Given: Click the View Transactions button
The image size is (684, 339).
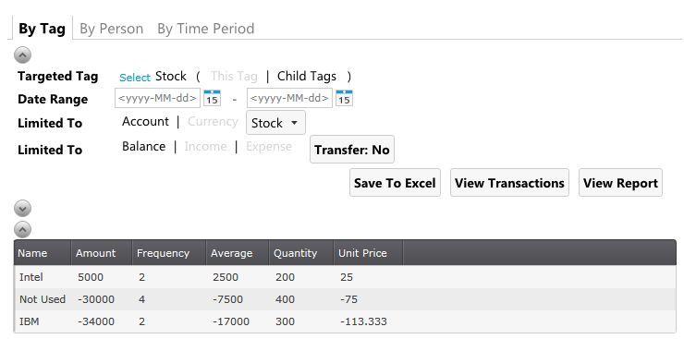Looking at the screenshot, I should coord(509,183).
